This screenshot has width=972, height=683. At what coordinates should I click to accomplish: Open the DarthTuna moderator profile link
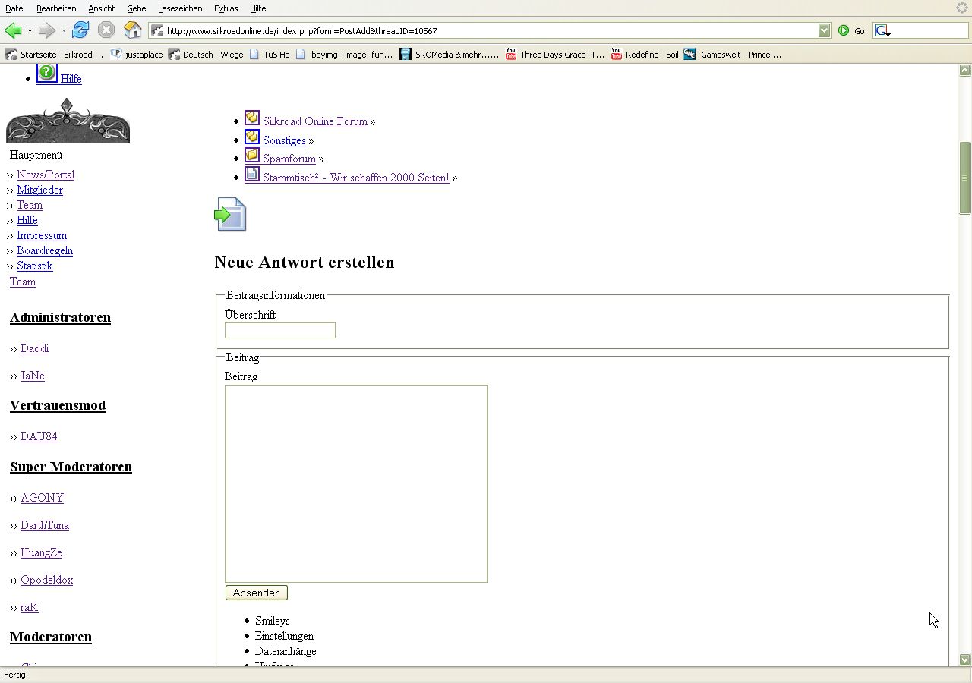tap(45, 525)
